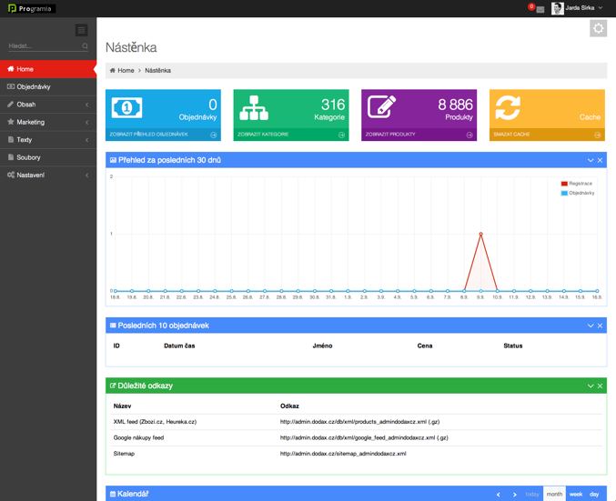
Task: Collapse the Posledních 10 objednávek panel
Action: click(591, 326)
